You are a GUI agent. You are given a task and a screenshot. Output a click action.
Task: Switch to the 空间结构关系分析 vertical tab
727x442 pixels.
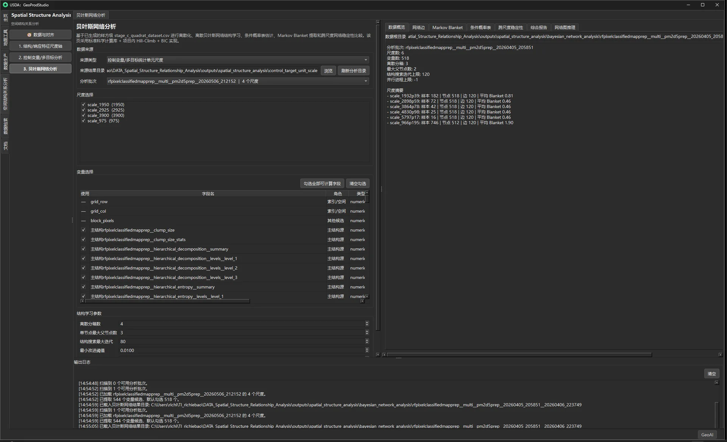click(x=5, y=94)
